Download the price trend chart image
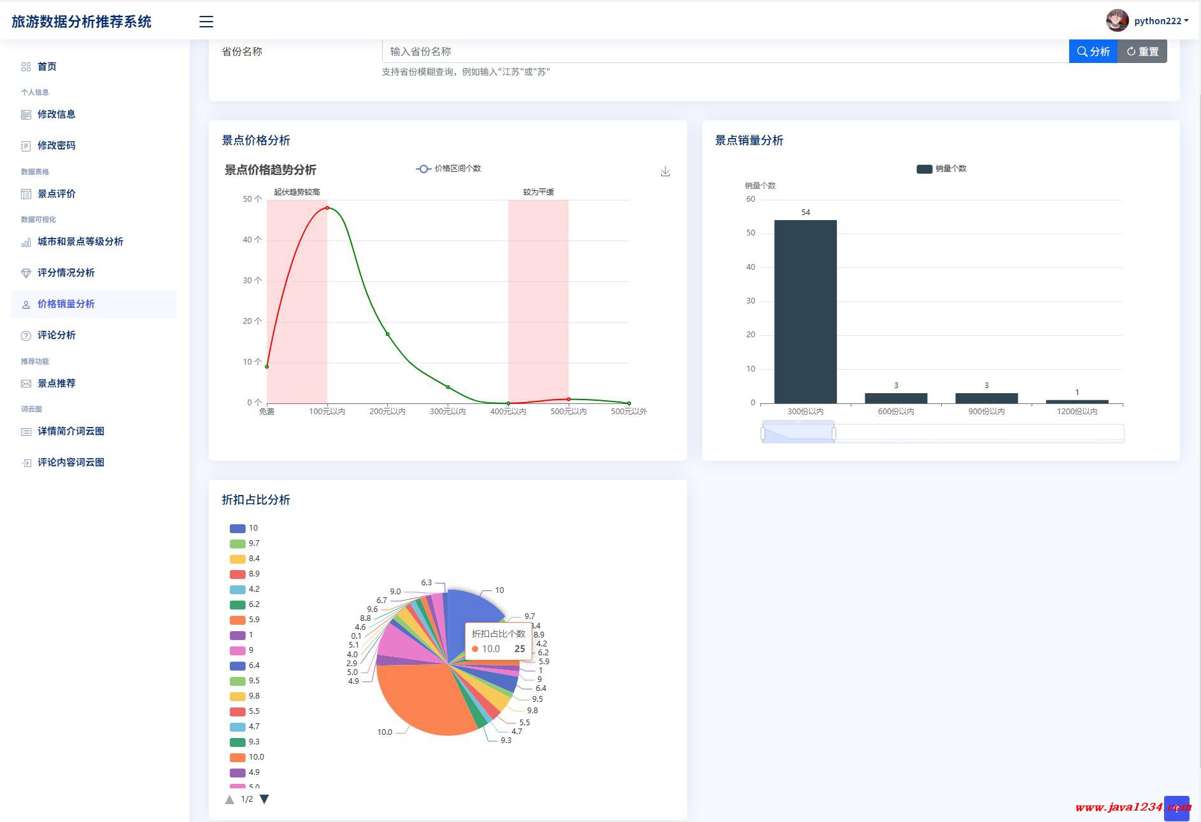 665,171
